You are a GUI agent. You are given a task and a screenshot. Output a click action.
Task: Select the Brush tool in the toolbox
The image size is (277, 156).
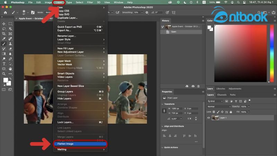pos(4,44)
